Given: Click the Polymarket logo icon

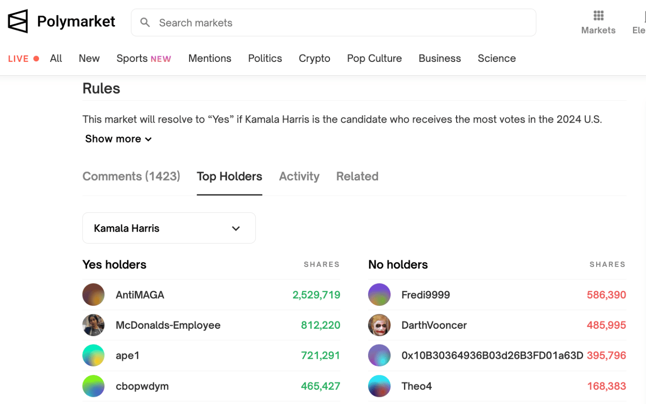Looking at the screenshot, I should click(18, 21).
